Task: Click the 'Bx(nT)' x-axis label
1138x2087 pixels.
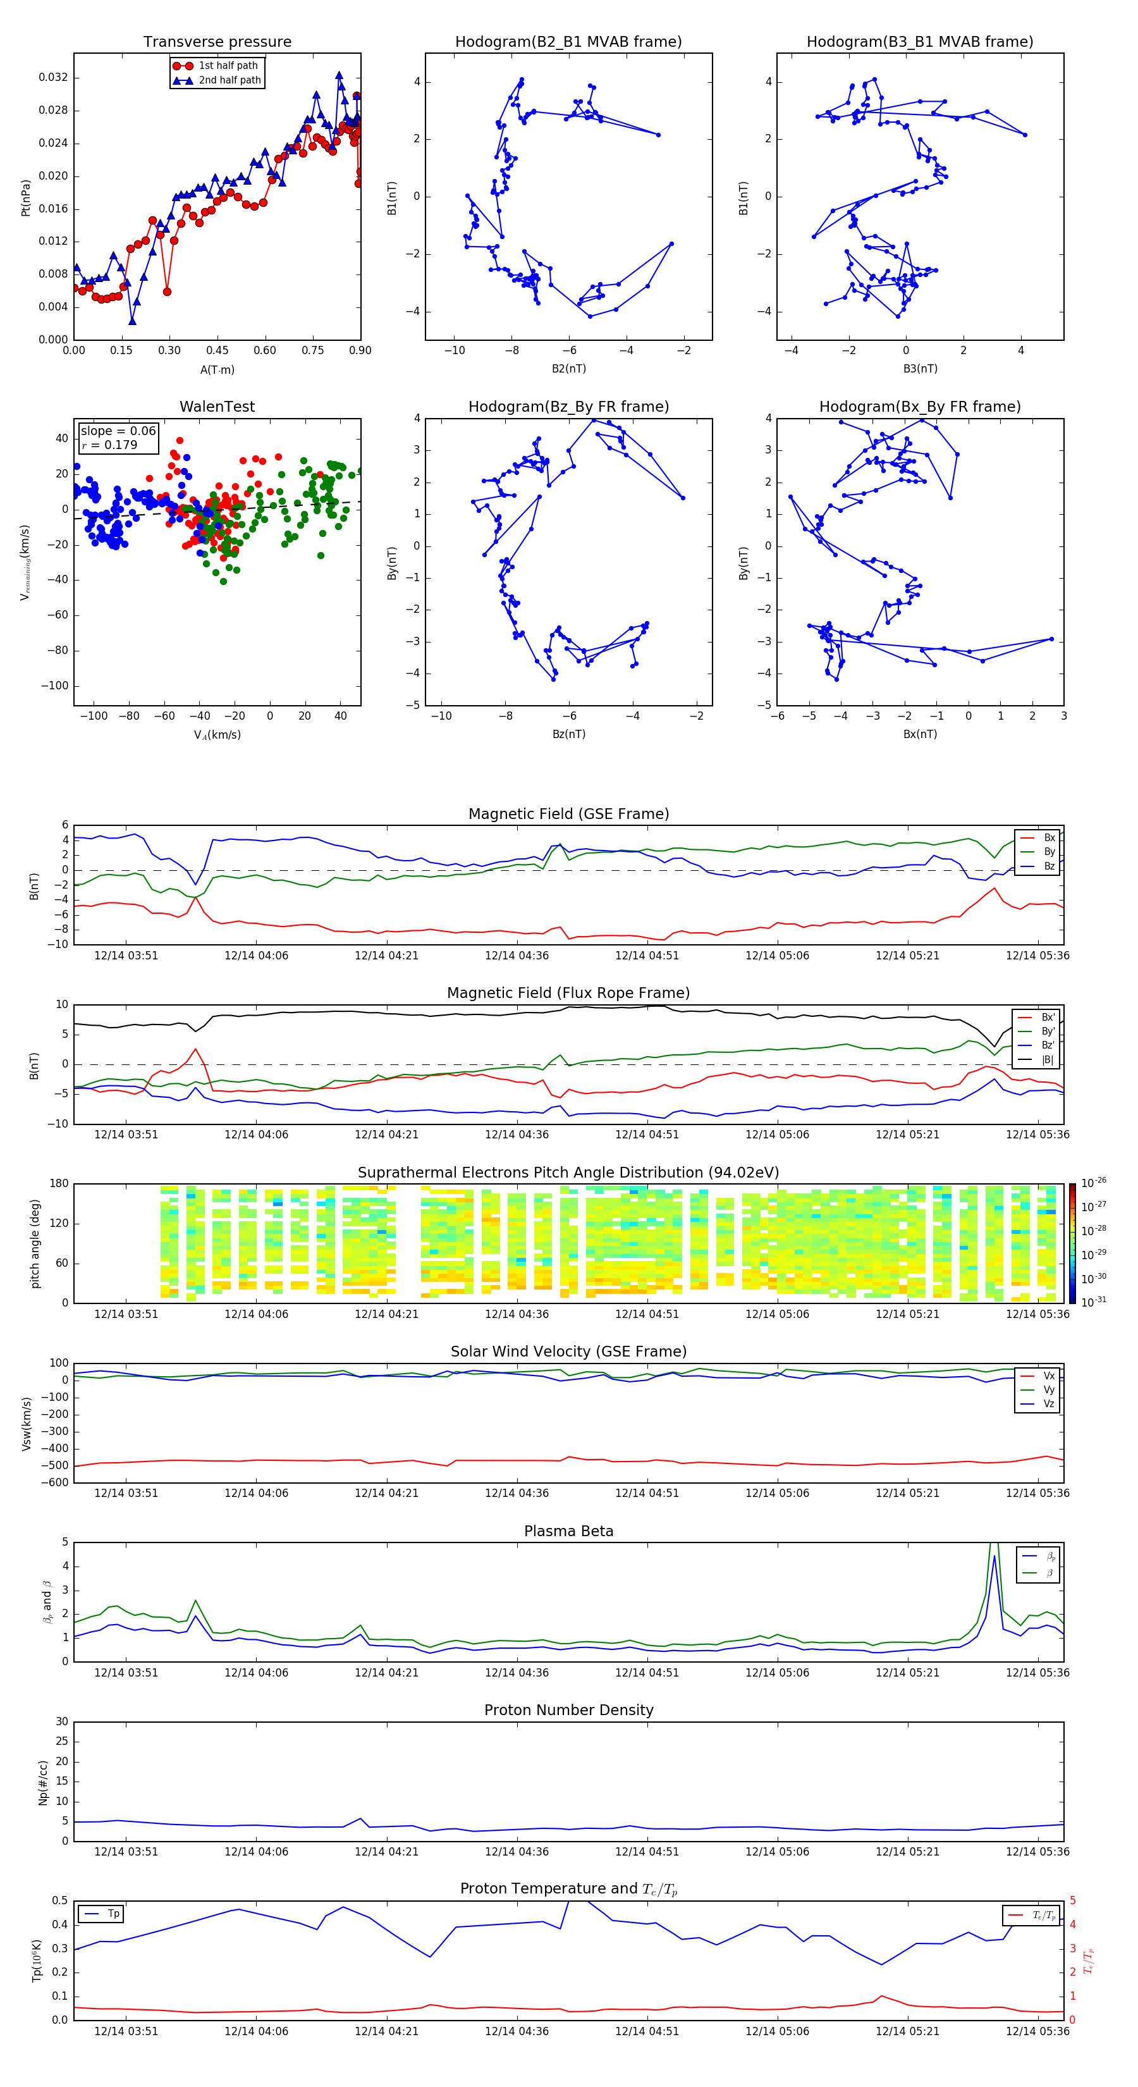Action: pyautogui.click(x=920, y=734)
